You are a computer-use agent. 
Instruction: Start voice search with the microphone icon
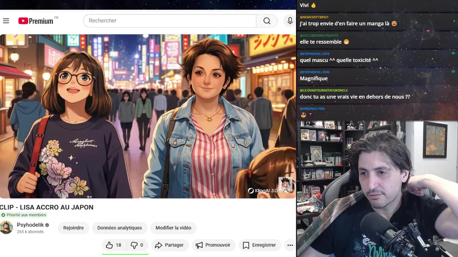click(x=290, y=21)
